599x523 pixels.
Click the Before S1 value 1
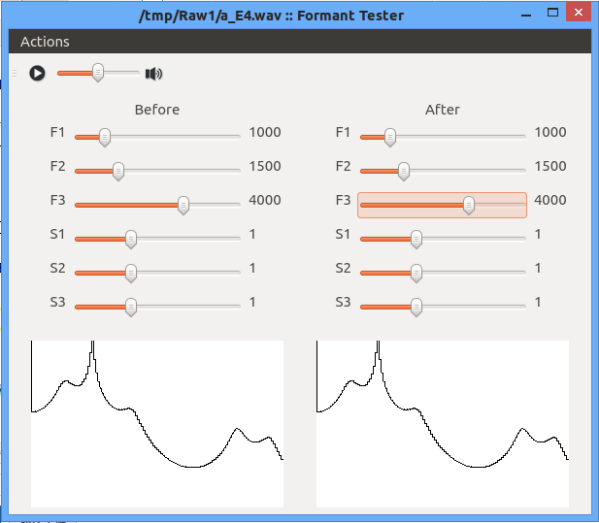tap(252, 234)
